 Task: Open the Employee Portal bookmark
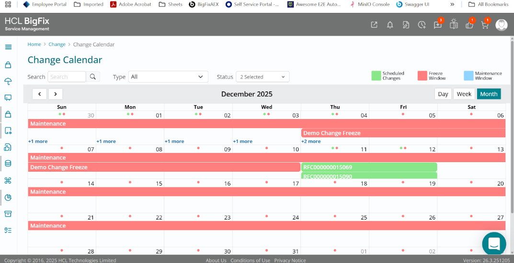click(x=45, y=4)
